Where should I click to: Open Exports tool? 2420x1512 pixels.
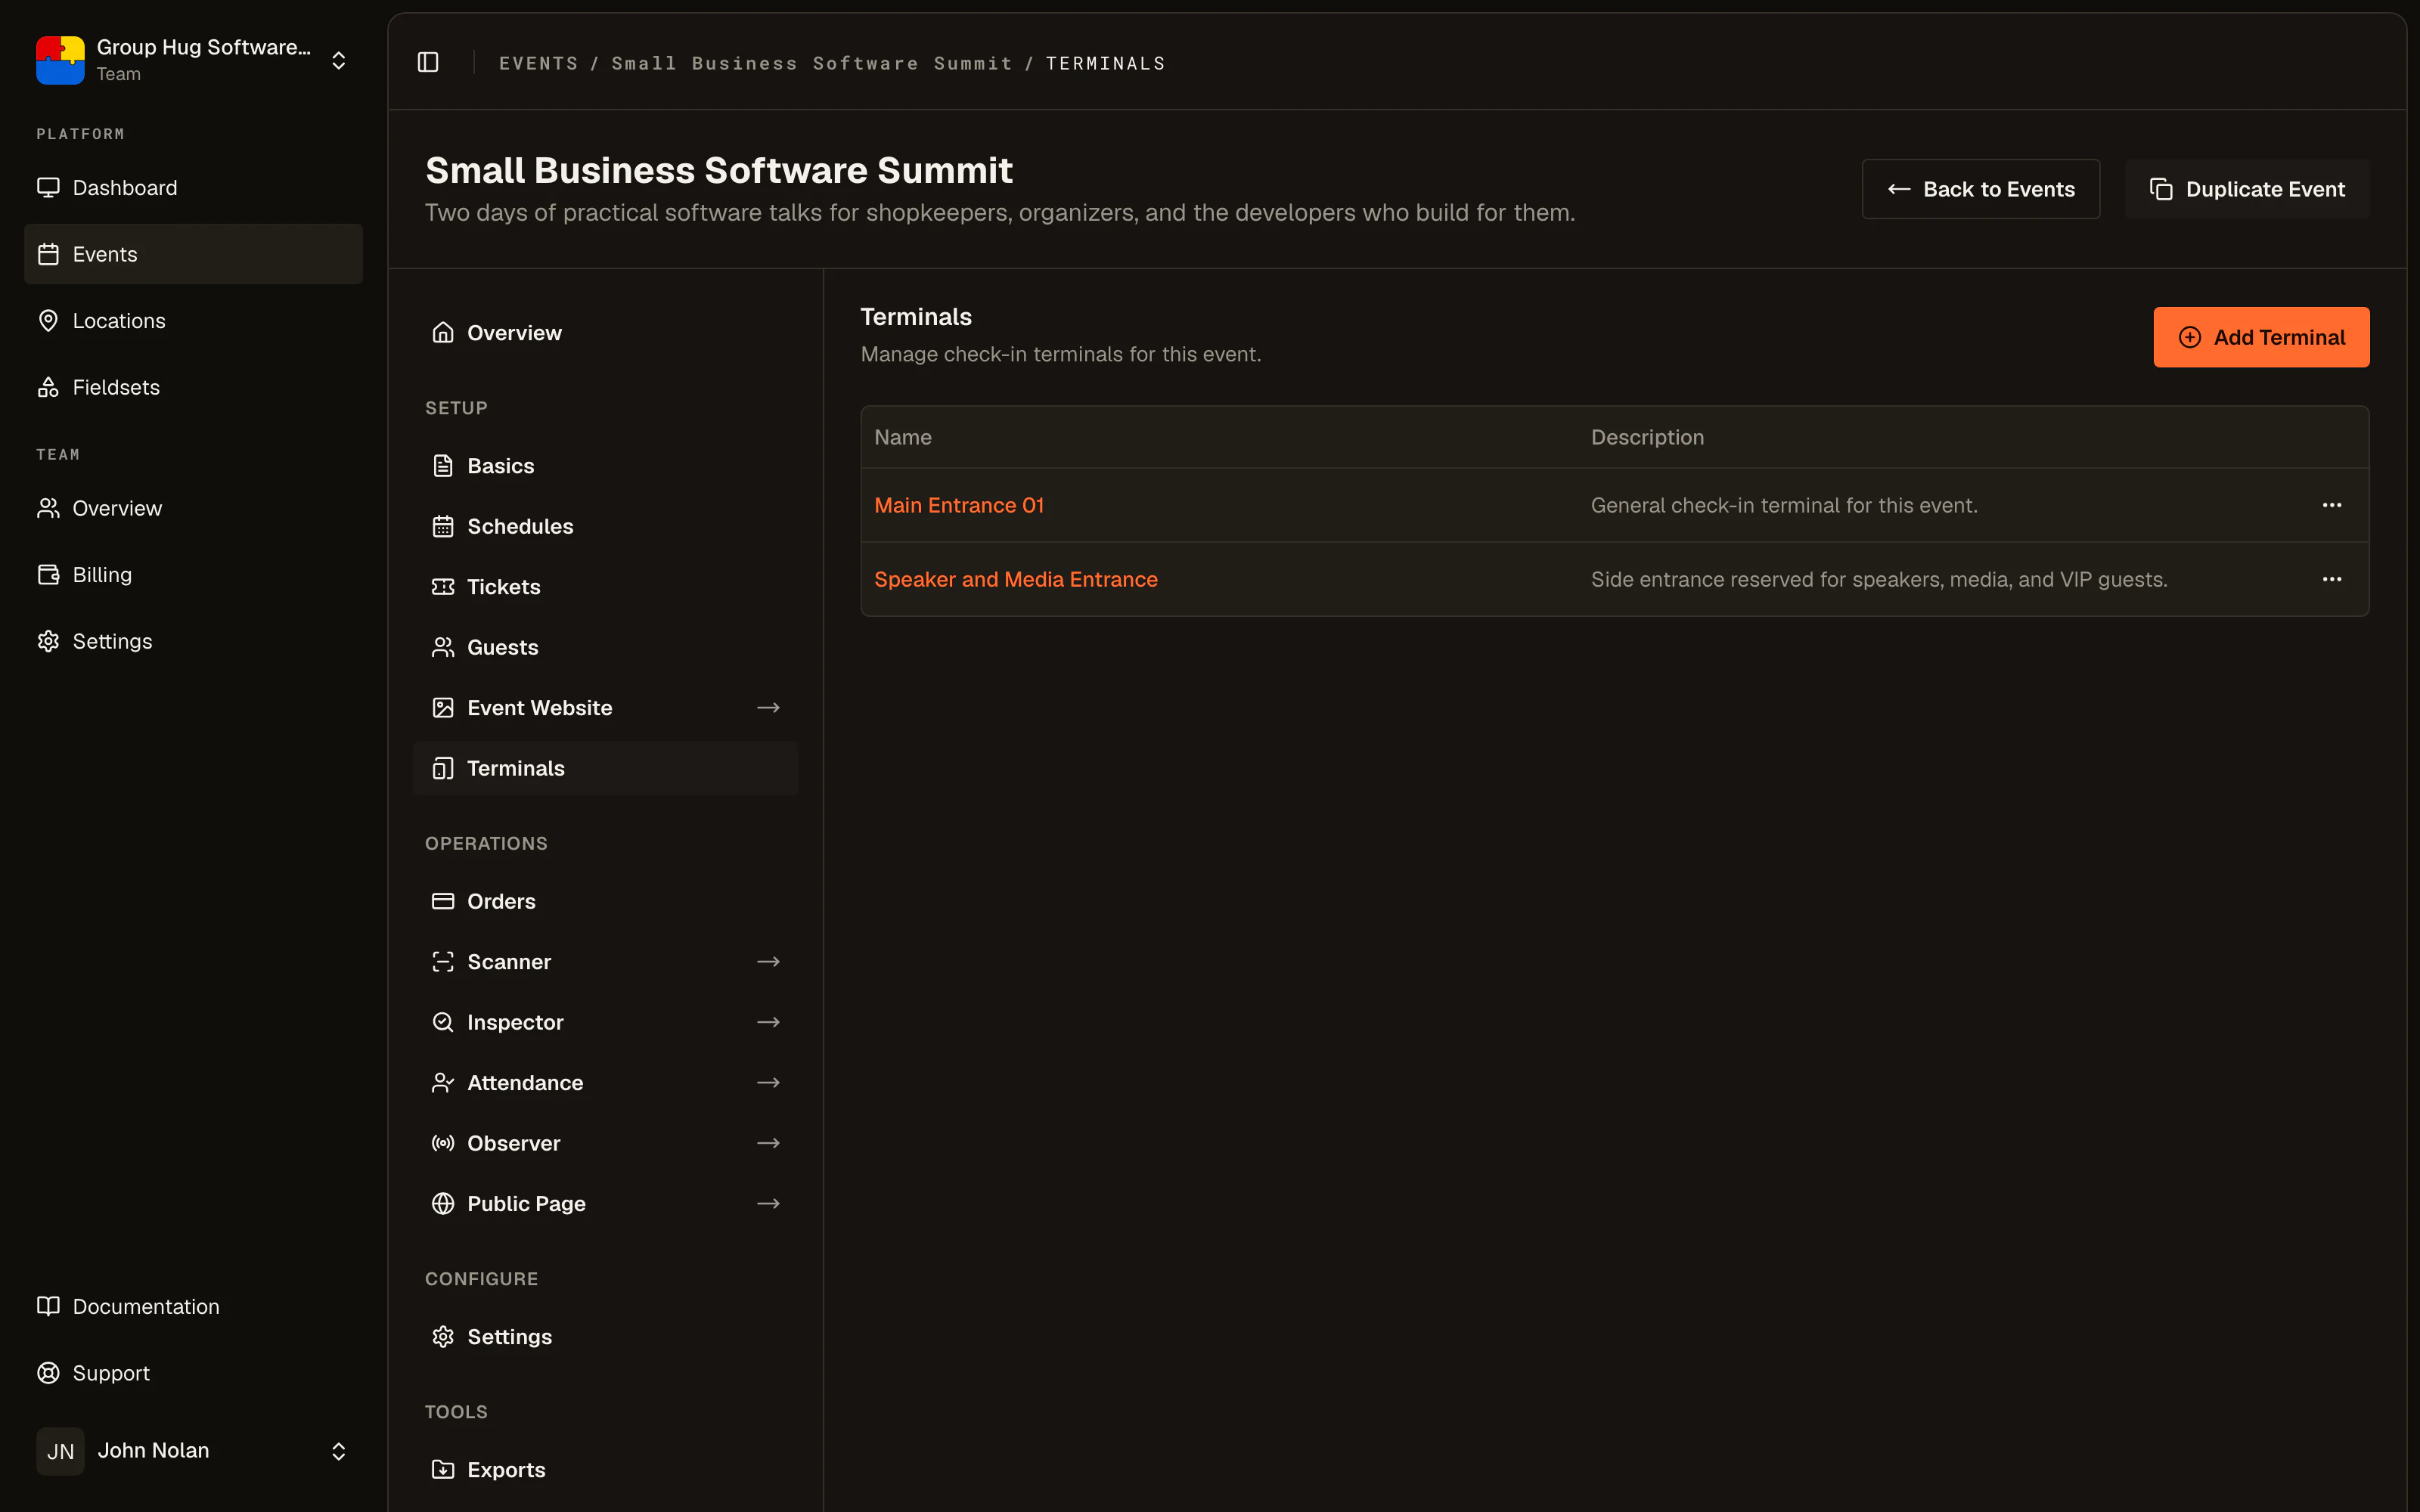(x=605, y=1469)
